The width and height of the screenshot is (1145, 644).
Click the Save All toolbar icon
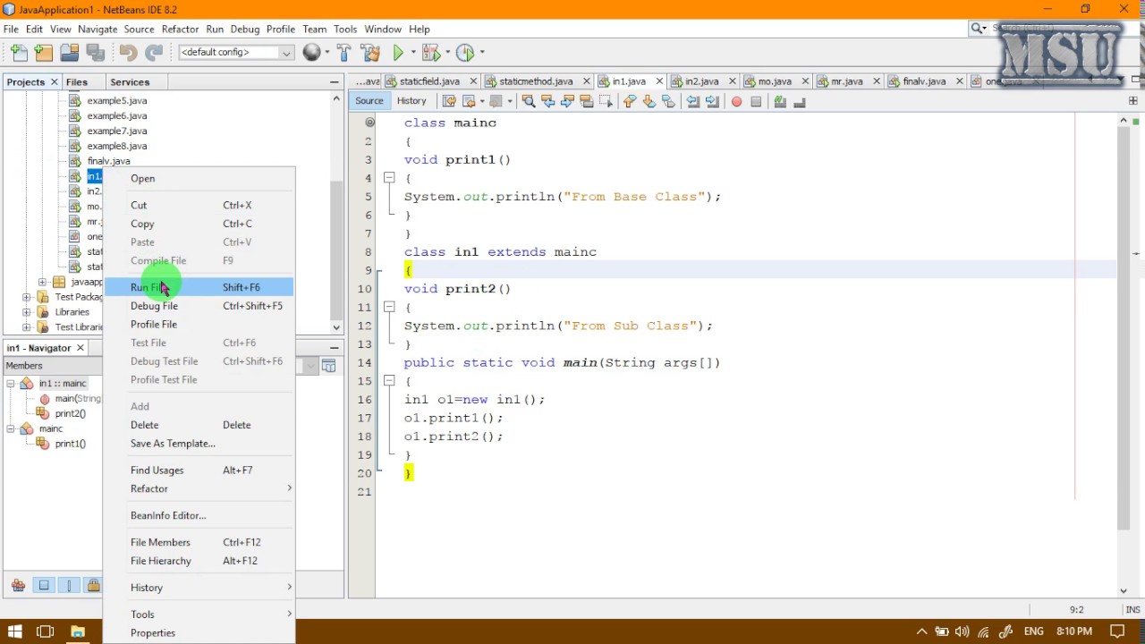[95, 53]
